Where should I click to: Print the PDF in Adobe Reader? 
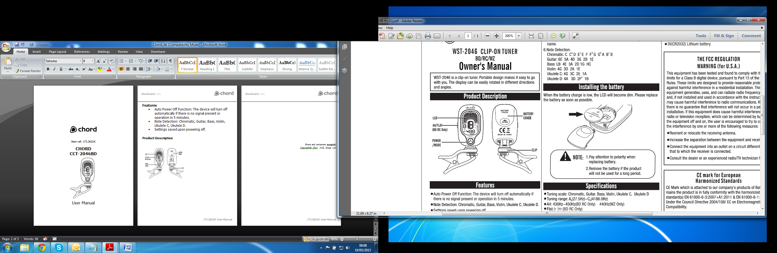428,36
